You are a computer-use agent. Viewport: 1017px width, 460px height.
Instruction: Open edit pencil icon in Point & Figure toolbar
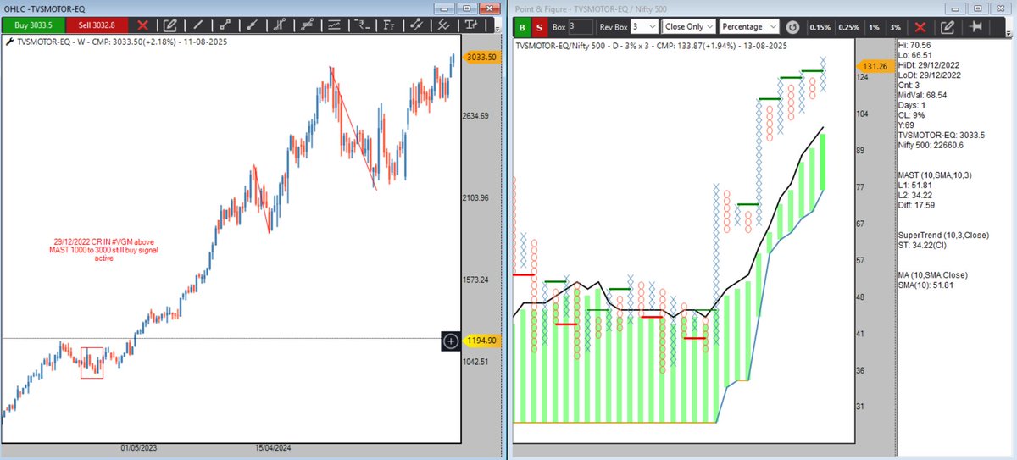(x=948, y=27)
